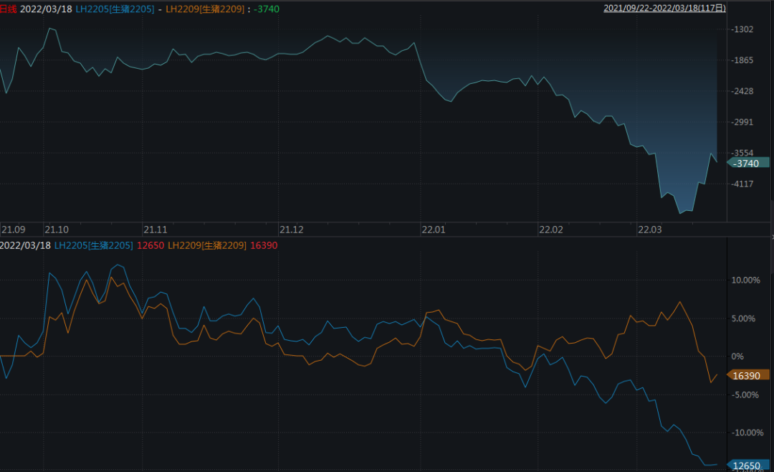This screenshot has width=774, height=472.
Task: Click the green -3740 value in the top header
Action: [x=267, y=9]
